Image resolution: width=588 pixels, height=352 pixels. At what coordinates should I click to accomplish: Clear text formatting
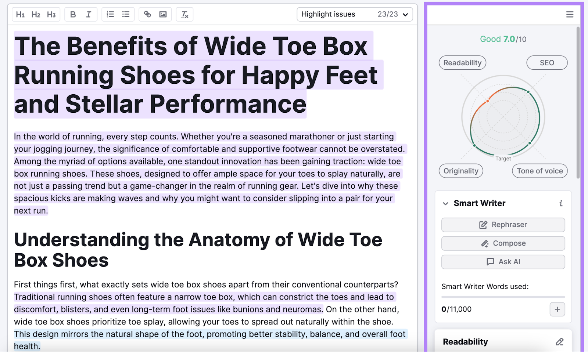click(184, 14)
